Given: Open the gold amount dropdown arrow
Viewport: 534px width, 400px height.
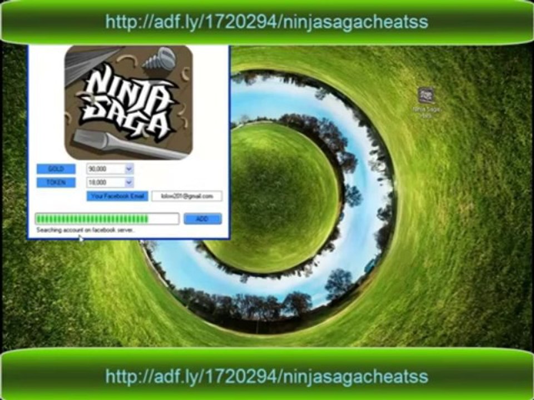Looking at the screenshot, I should (129, 169).
